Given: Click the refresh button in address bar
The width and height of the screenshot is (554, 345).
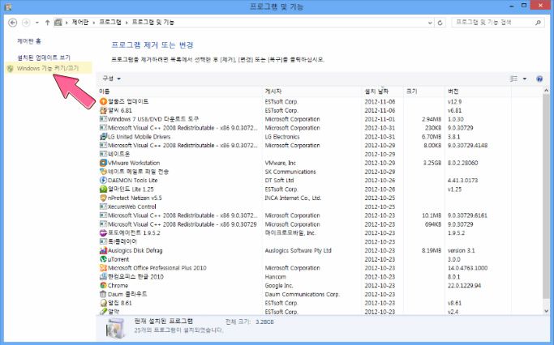Looking at the screenshot, I should pos(440,23).
